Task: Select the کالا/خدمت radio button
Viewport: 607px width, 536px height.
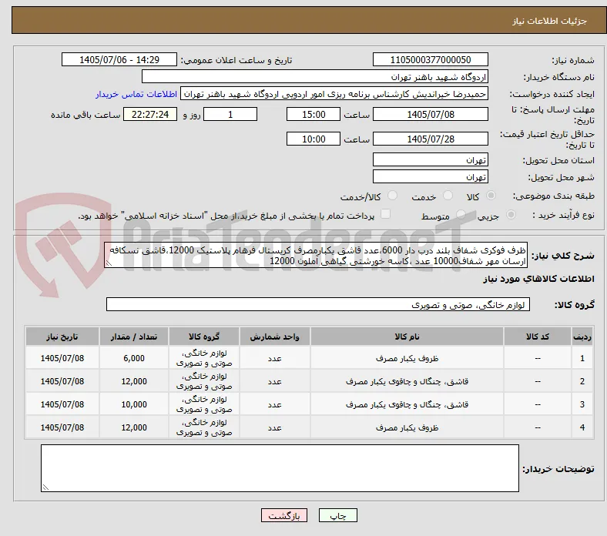Action: [393, 196]
